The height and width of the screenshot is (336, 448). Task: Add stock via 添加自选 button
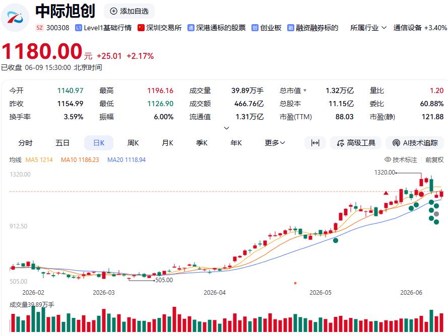[x=129, y=11]
